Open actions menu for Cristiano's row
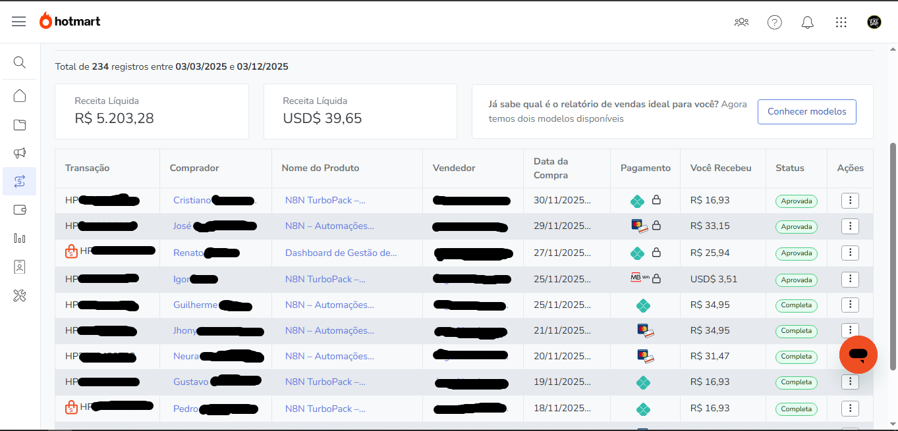 click(850, 200)
